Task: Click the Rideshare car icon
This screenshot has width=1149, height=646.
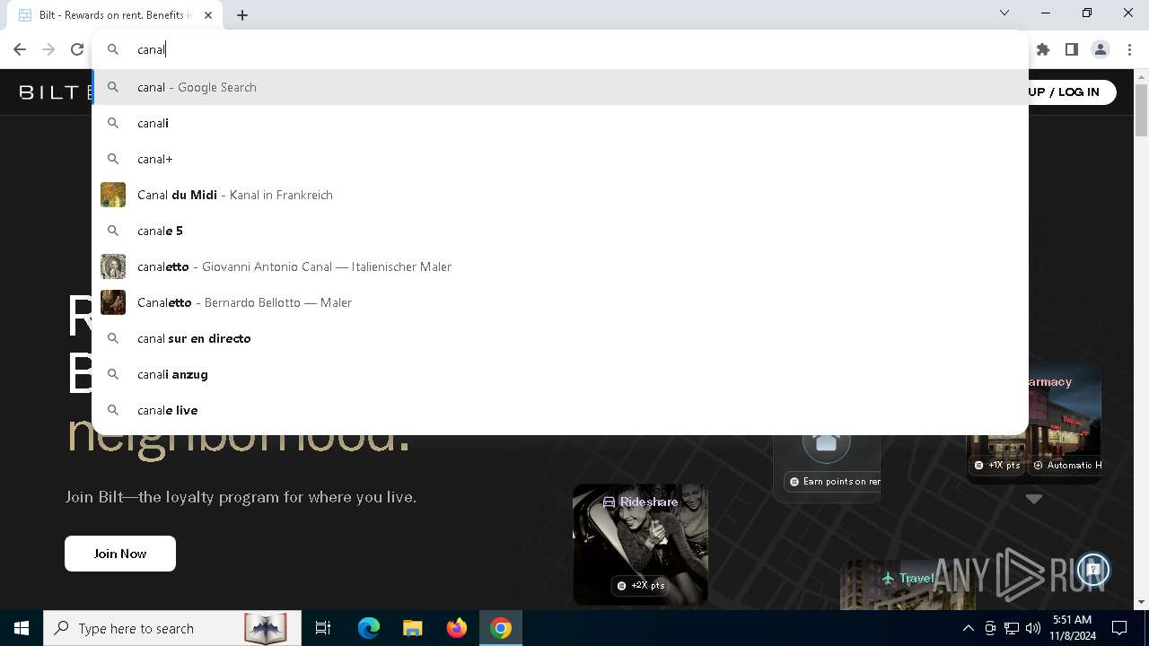Action: point(609,502)
